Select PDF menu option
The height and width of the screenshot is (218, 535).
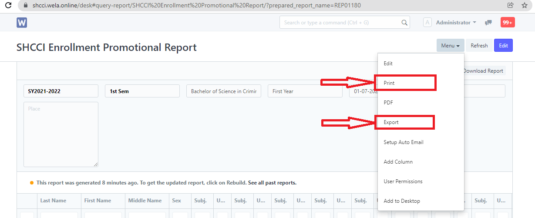tap(388, 103)
